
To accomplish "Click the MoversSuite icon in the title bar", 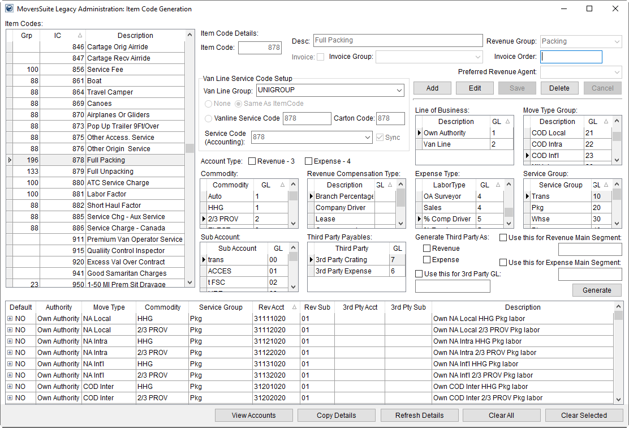I will pos(9,9).
